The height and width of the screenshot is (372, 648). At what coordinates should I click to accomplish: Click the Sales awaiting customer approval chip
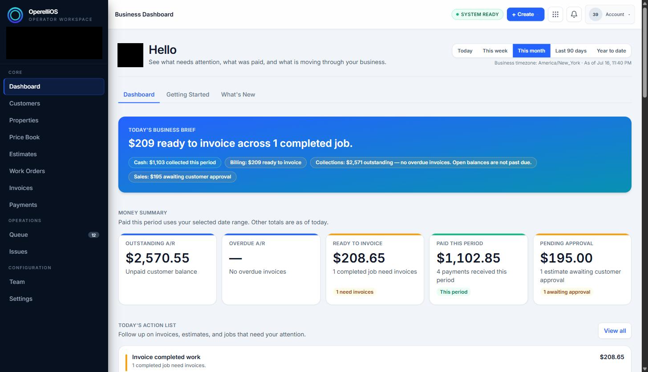click(182, 177)
